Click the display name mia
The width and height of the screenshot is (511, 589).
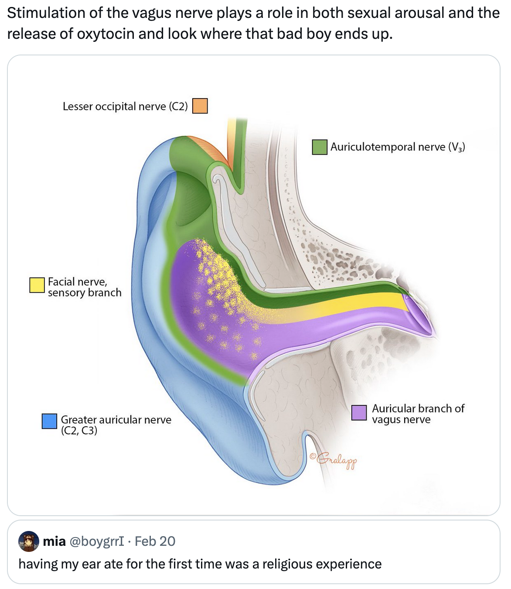click(54, 541)
